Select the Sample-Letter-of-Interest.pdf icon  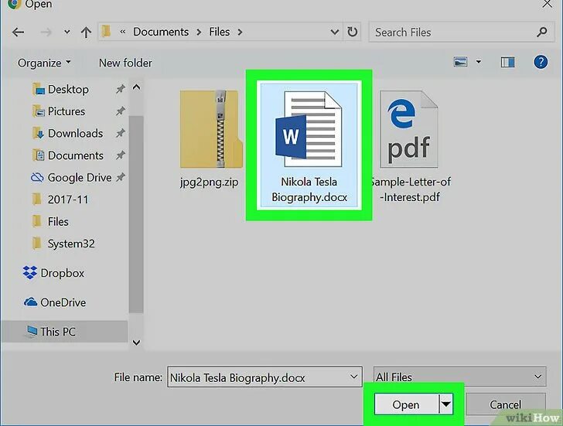pyautogui.click(x=409, y=129)
